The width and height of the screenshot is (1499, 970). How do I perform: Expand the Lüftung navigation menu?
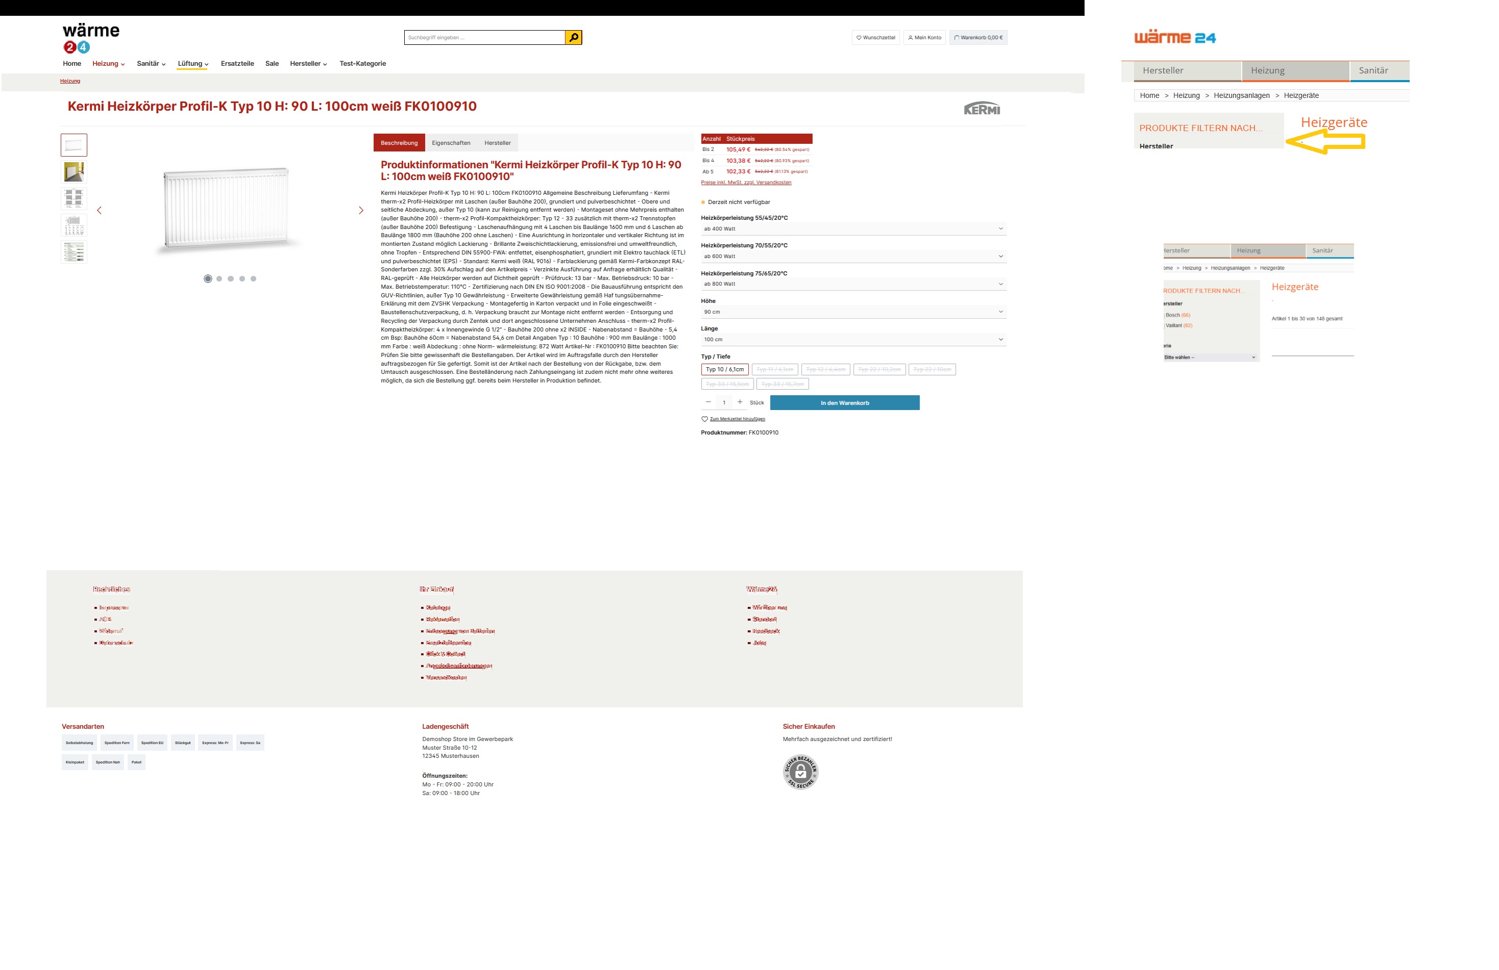pyautogui.click(x=193, y=64)
